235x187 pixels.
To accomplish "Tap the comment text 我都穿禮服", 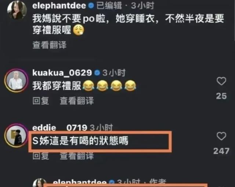I will coord(57,86).
